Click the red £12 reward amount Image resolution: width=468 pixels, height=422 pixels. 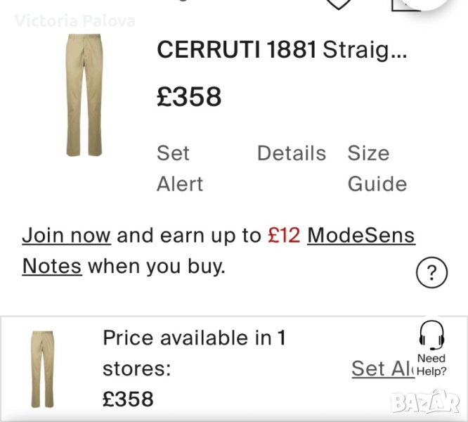285,235
